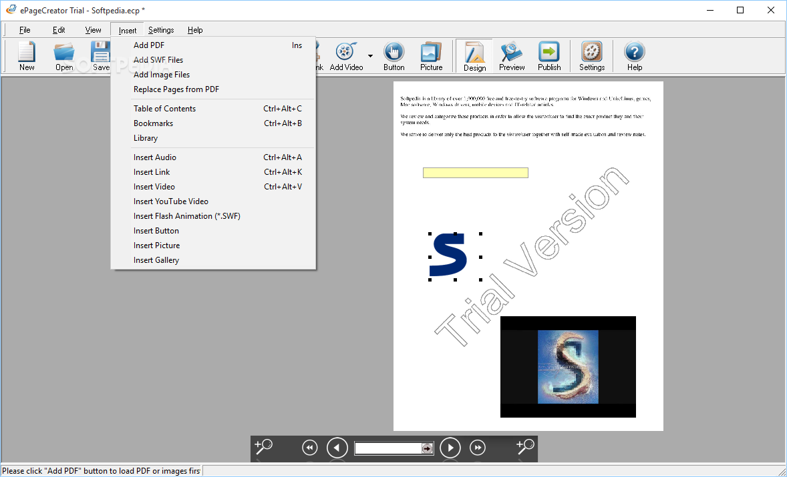This screenshot has width=787, height=477.
Task: Select Table of Contents menu entry
Action: click(213, 109)
